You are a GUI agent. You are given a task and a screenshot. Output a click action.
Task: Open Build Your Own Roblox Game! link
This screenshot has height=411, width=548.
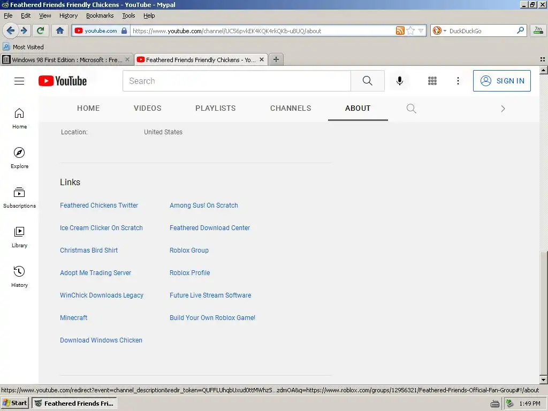212,318
